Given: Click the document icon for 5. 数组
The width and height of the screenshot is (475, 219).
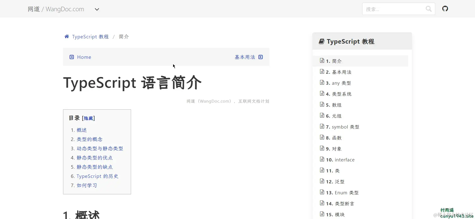Looking at the screenshot, I should click(x=322, y=104).
